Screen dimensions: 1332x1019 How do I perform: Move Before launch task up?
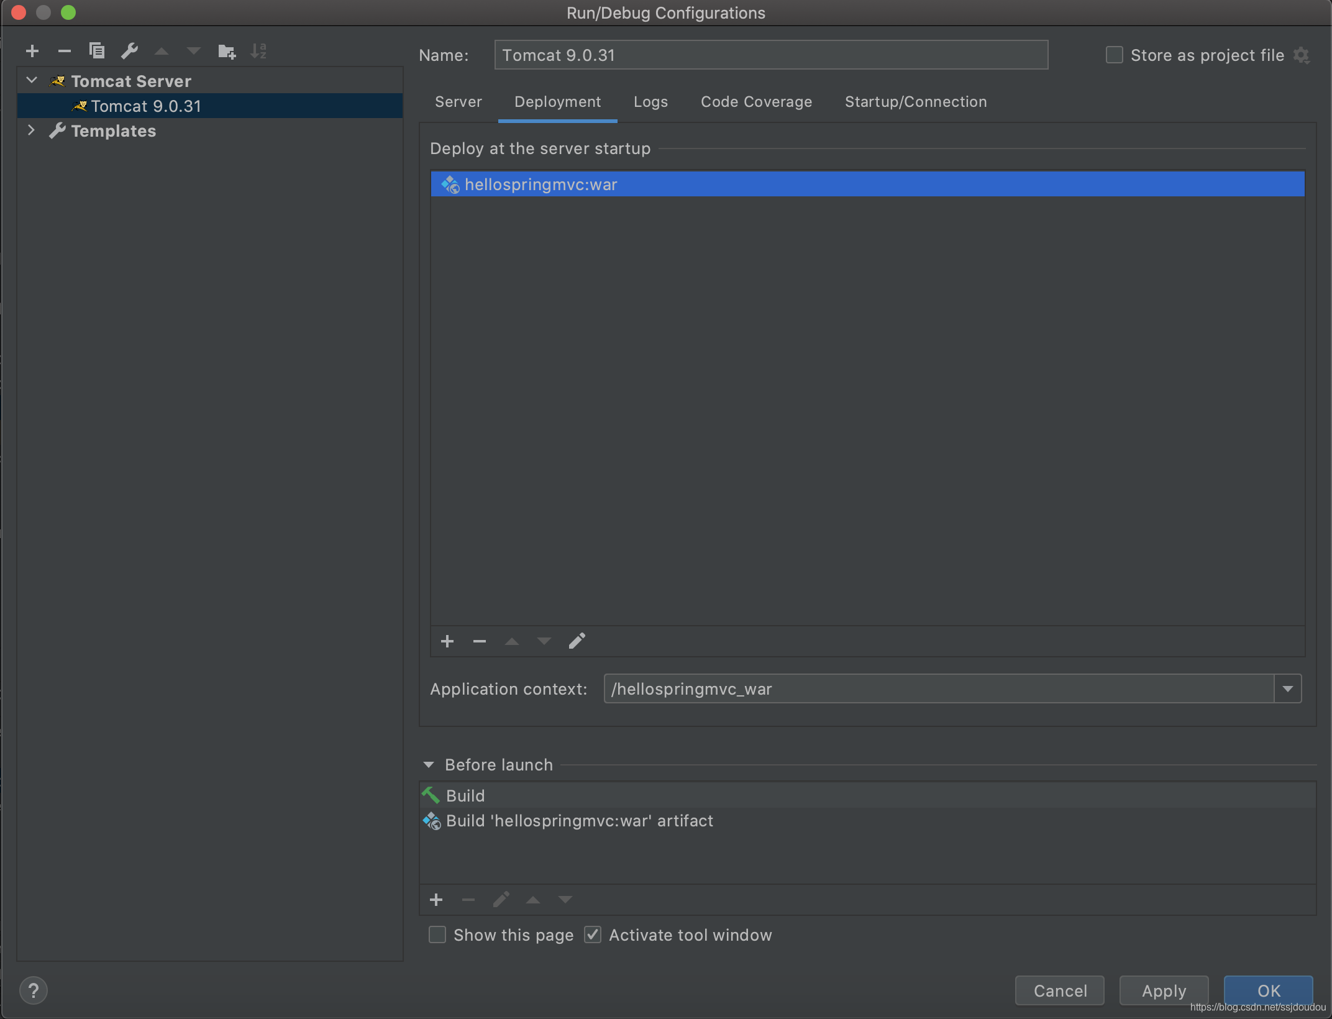point(533,900)
